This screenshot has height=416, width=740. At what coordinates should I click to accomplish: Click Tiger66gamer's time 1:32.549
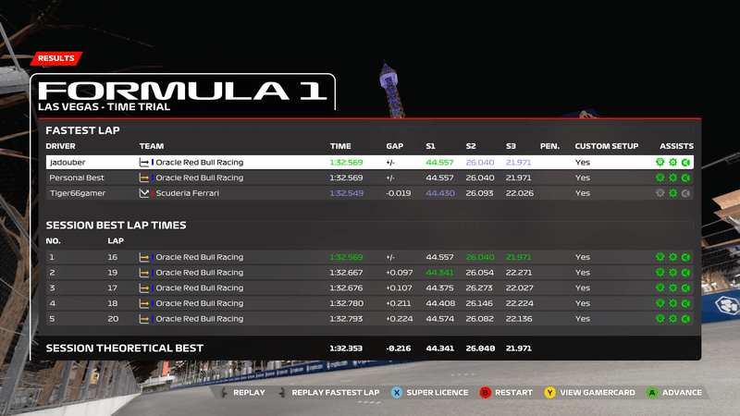(346, 193)
